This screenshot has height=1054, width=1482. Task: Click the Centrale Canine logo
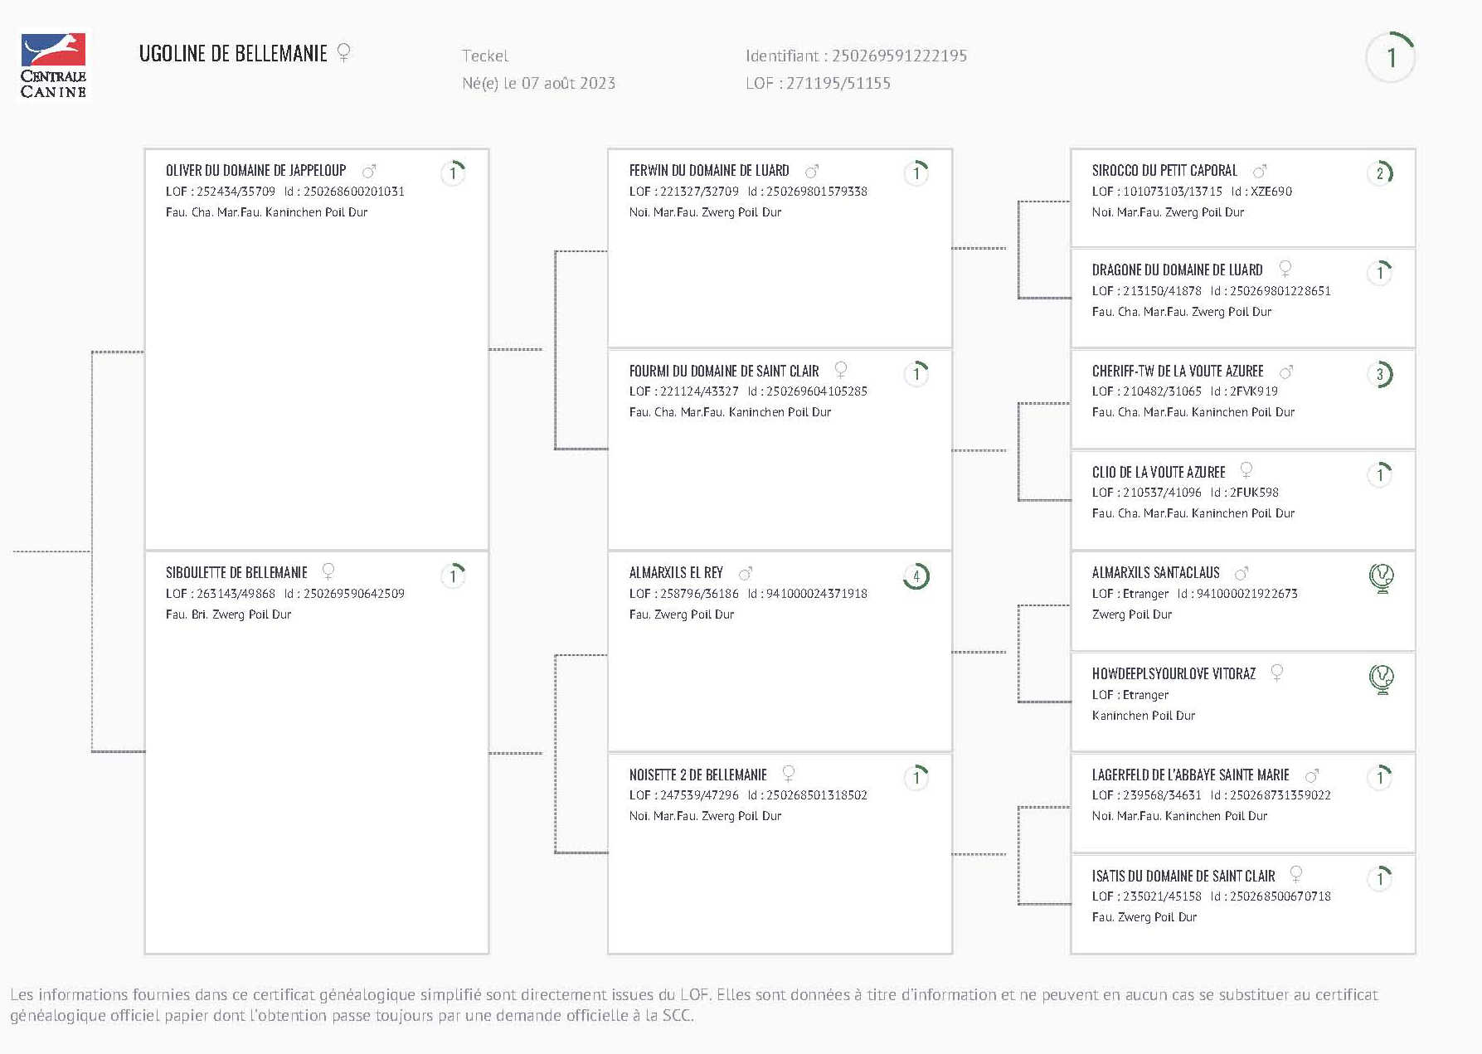pos(53,66)
